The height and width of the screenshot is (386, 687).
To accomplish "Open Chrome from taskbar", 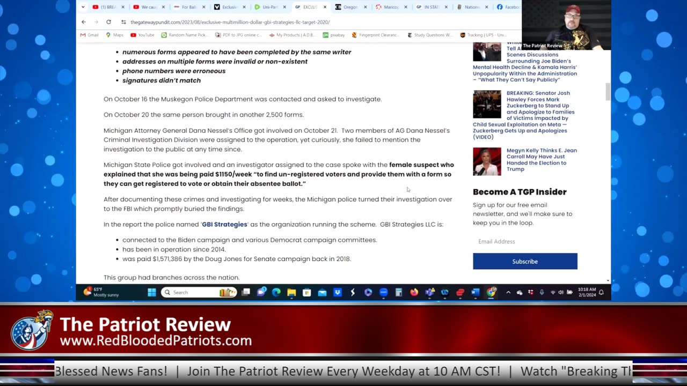I will pos(491,292).
